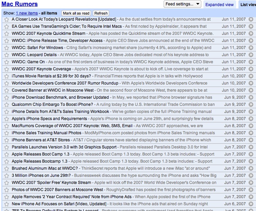Open 'Brushed Aluminum iMac at WWDC?' title
The image size is (256, 211).
click(x=45, y=168)
